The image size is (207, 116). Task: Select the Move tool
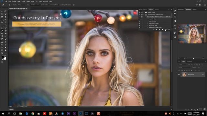pyautogui.click(x=2, y=11)
